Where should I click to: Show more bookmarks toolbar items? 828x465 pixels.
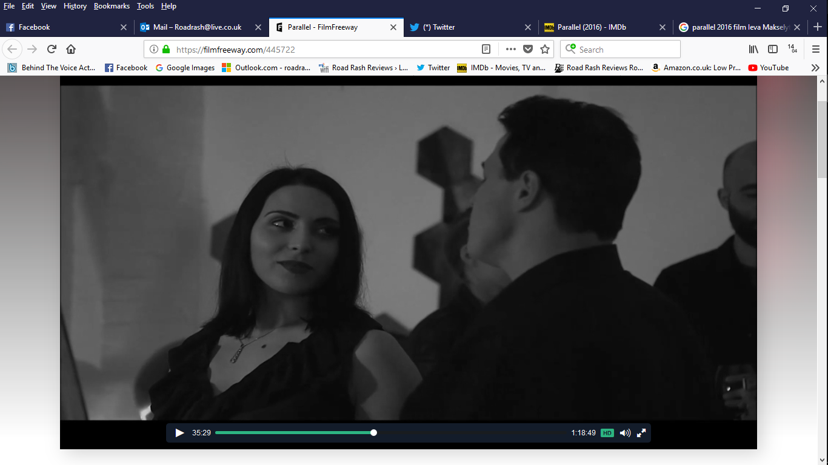click(x=815, y=68)
